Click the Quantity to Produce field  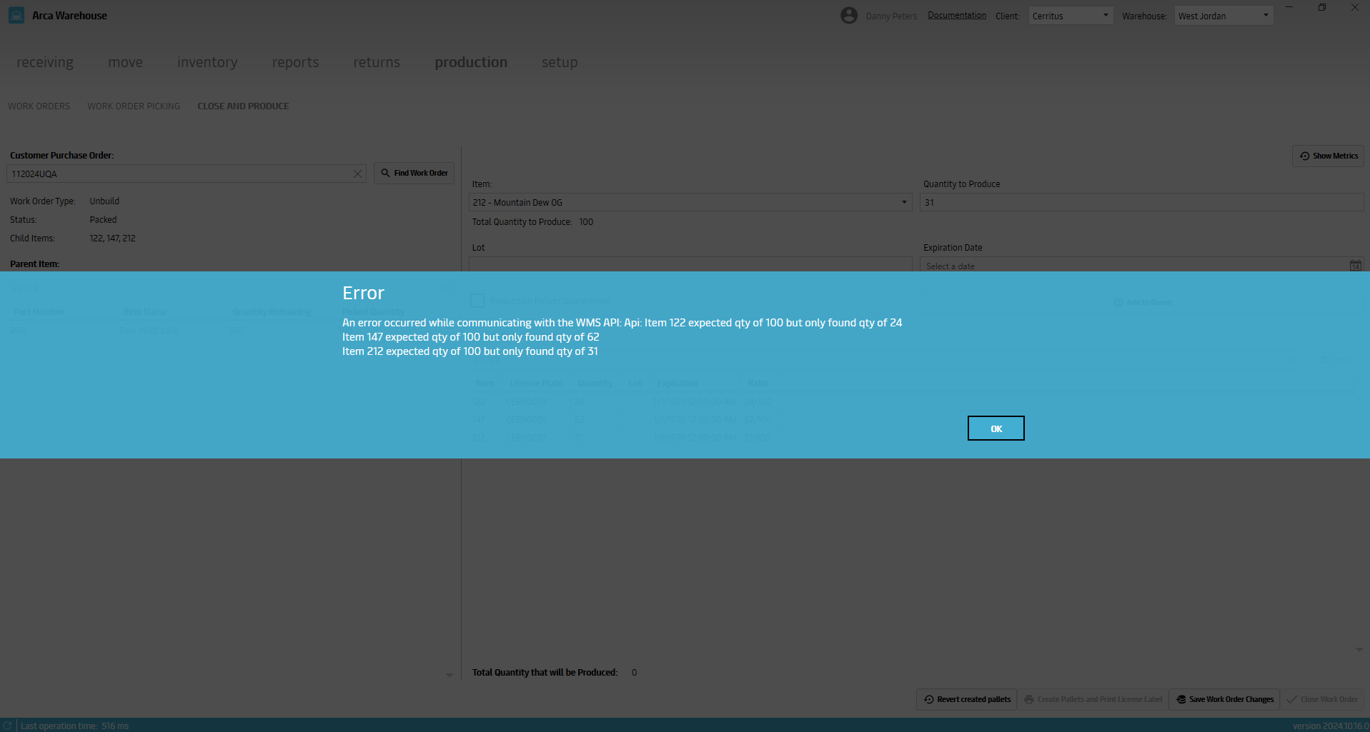click(x=1141, y=203)
